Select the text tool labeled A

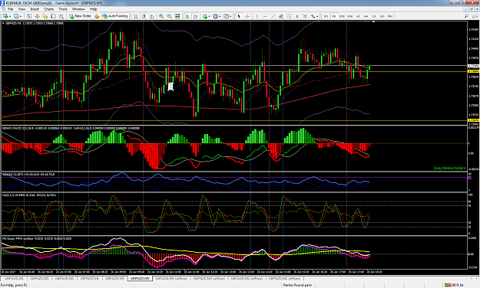(297, 16)
